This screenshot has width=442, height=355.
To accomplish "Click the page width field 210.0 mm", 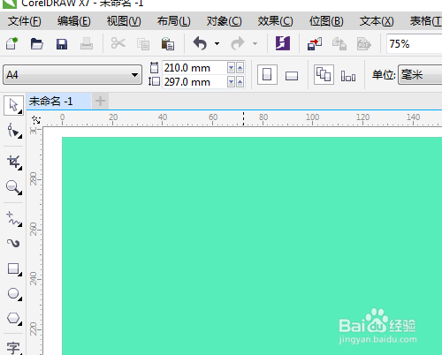I will (194, 68).
